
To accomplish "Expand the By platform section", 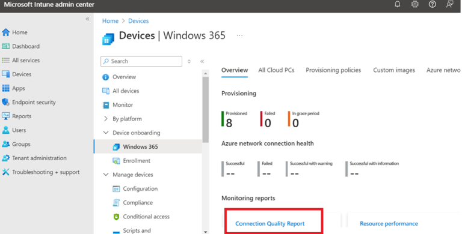I will tap(105, 119).
